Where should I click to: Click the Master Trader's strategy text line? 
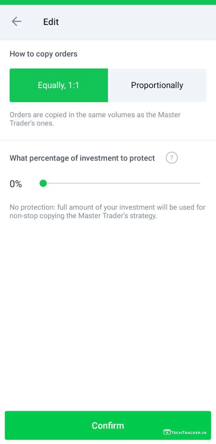point(83,216)
